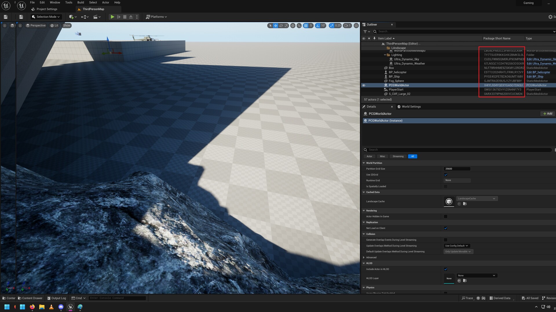Screen dimensions: 556x312
Task: Open the Selection Mode dropdown
Action: pyautogui.click(x=46, y=17)
